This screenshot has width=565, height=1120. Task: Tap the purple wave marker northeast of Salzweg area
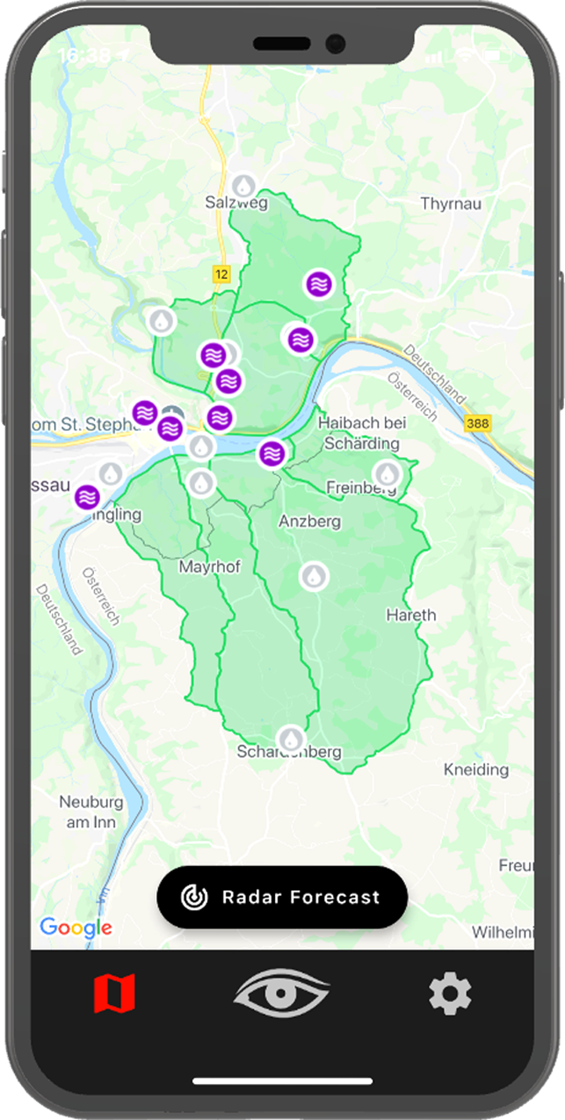318,285
